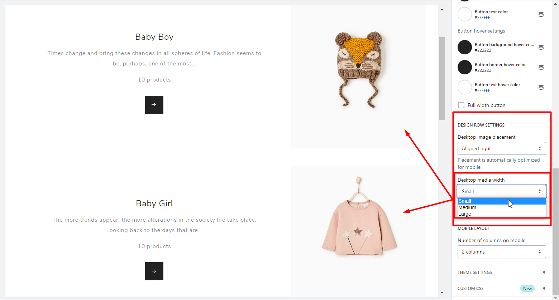Open Number of columns on mobile dropdown

pos(501,252)
